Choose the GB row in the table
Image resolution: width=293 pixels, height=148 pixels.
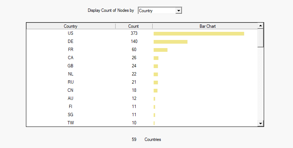[70, 66]
